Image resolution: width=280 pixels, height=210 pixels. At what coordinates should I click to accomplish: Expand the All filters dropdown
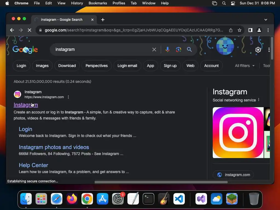pyautogui.click(x=245, y=66)
